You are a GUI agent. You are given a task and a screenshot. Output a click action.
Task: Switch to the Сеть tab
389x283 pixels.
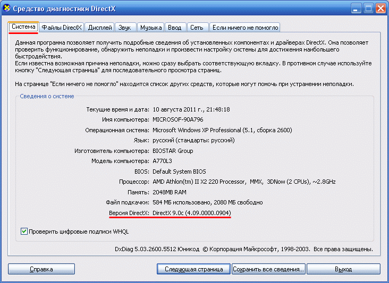point(197,28)
